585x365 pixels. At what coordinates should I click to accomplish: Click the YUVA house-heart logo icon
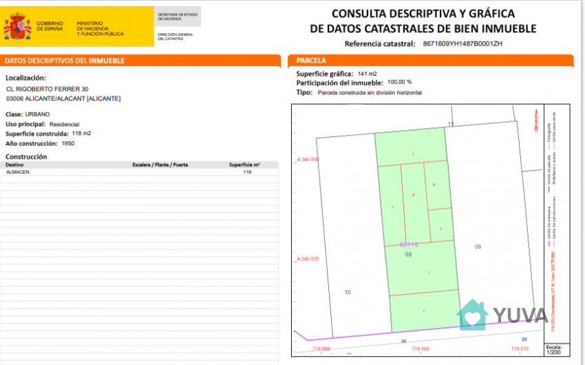coord(474,315)
